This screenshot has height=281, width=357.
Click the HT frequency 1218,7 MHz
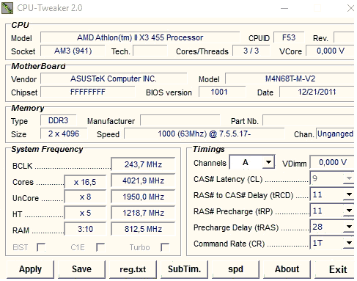pyautogui.click(x=143, y=213)
